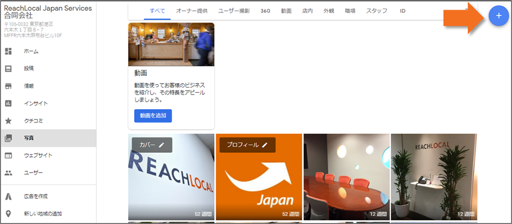Open the 職場 tab
Viewport: 512px width, 224px height.
(x=350, y=11)
